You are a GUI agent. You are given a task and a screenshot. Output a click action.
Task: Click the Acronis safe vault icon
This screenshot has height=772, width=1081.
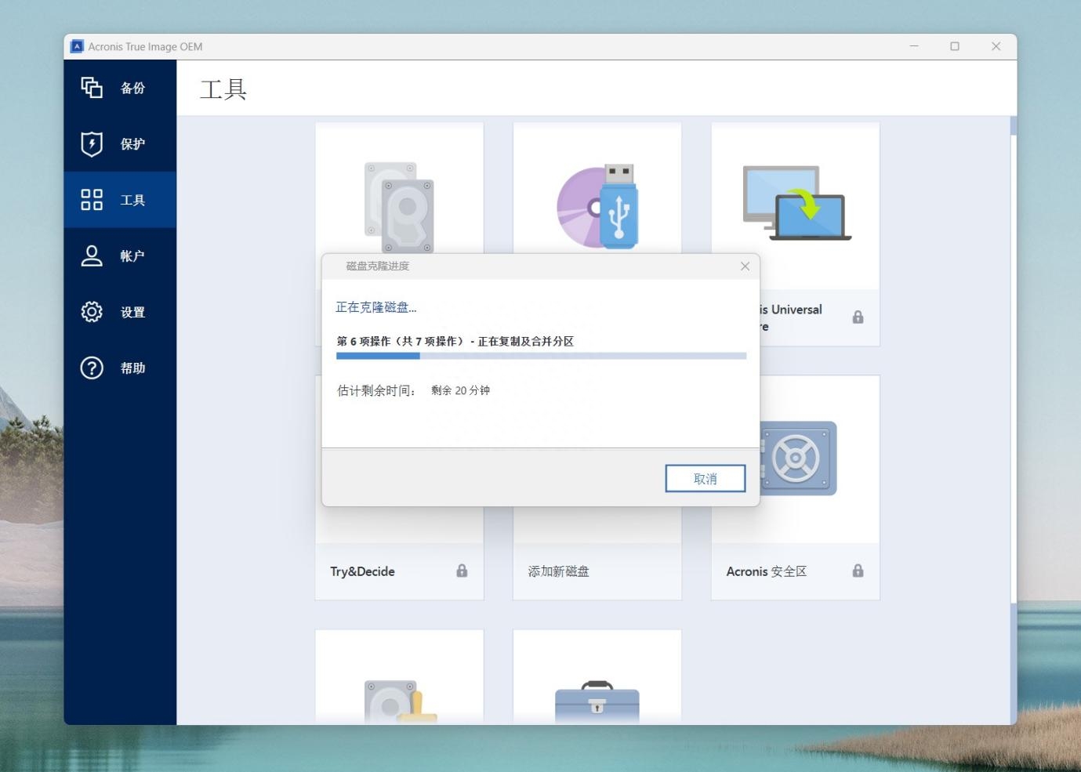click(798, 458)
